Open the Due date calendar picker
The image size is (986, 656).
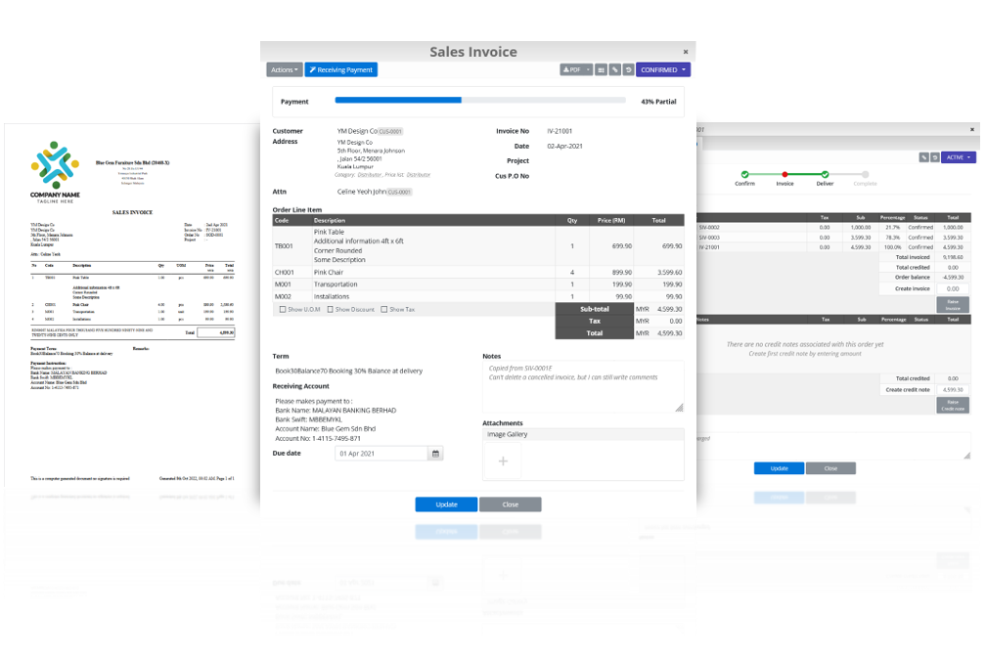point(435,453)
